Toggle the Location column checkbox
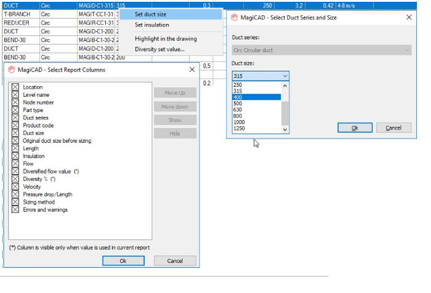431x293 pixels. click(15, 87)
